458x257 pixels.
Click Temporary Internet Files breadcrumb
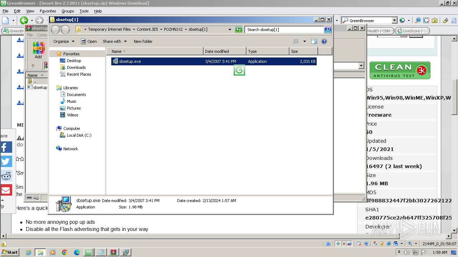109,29
